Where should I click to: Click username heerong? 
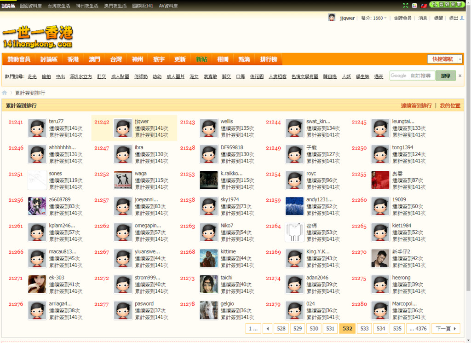tap(401, 278)
